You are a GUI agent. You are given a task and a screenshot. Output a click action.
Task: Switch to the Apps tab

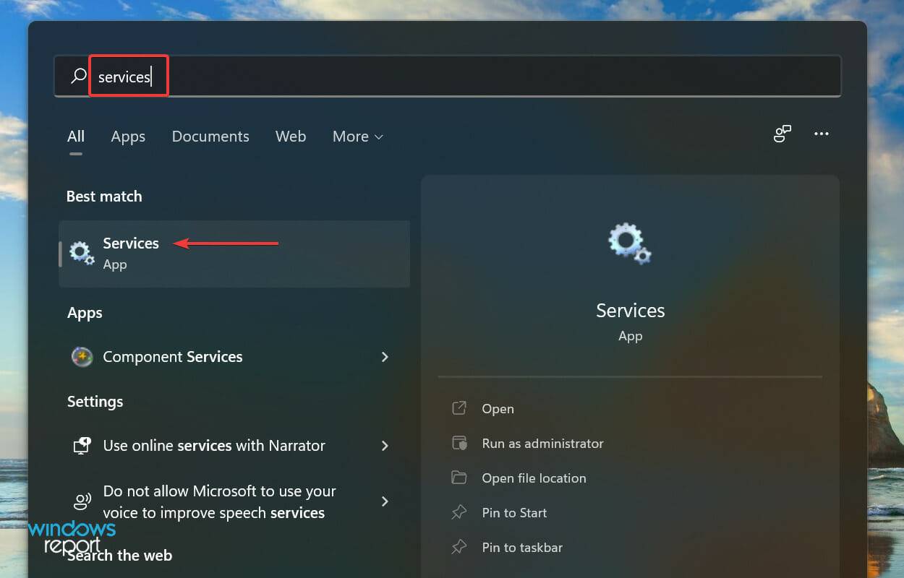click(128, 137)
